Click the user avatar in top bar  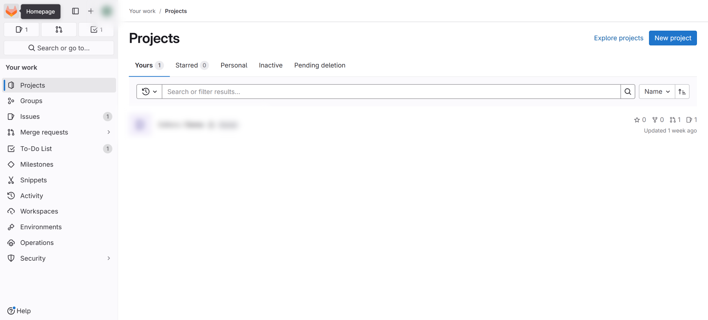(106, 11)
